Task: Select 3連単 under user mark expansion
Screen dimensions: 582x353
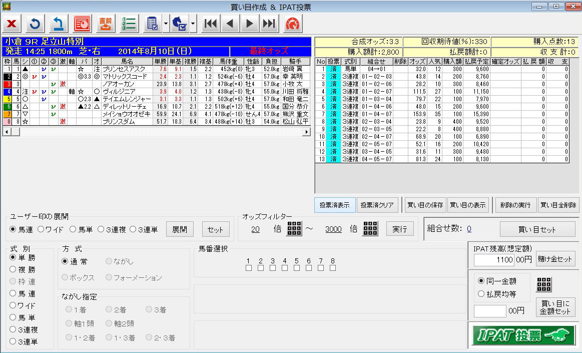Action: point(144,229)
